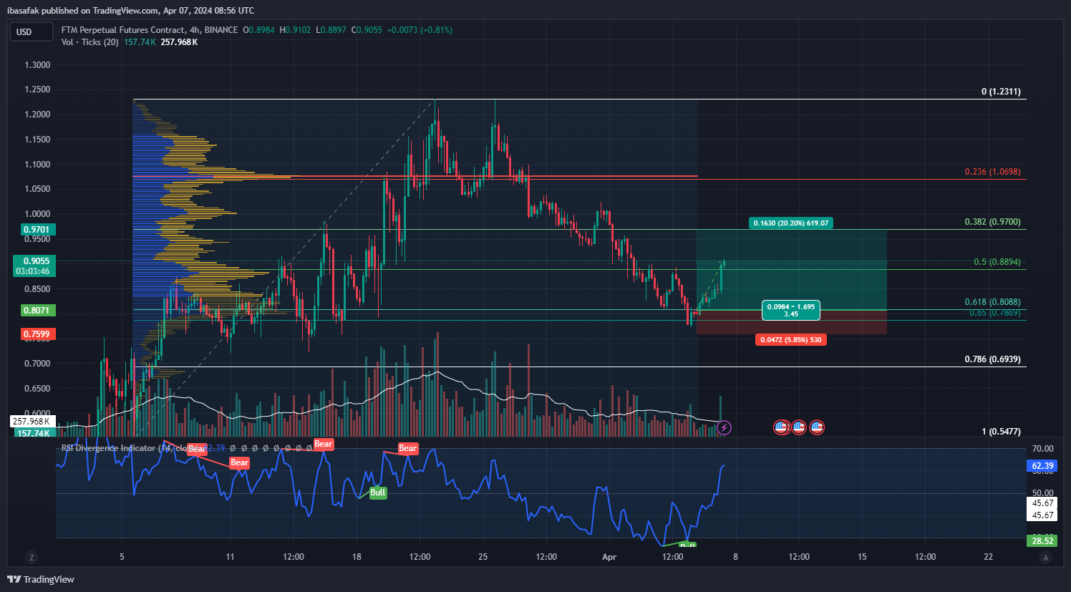Toggle the A auto-scale button at bottom right
This screenshot has height=592, width=1071.
click(1046, 558)
